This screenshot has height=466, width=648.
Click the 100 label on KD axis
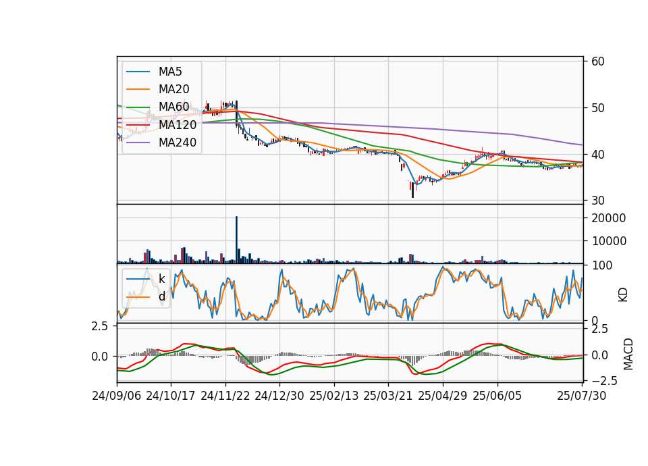[601, 265]
